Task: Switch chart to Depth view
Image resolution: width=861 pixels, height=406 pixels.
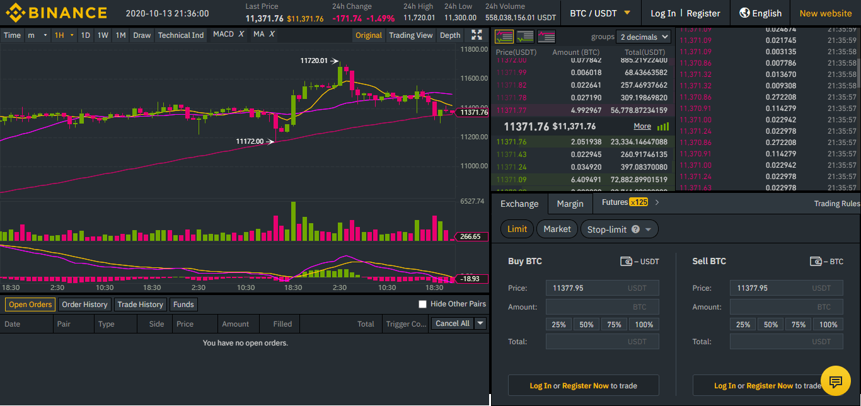Action: (x=450, y=35)
